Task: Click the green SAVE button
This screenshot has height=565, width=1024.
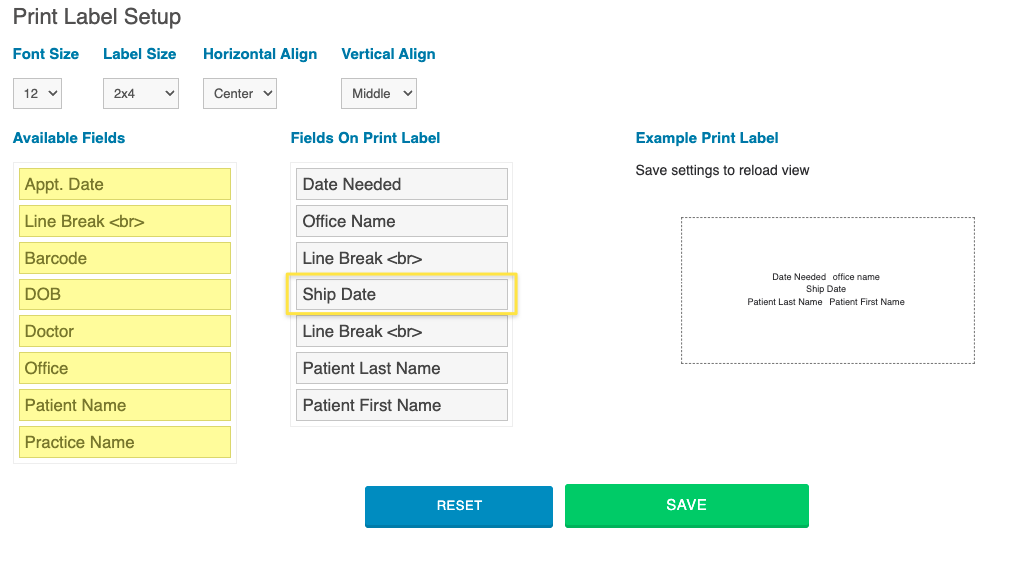Action: click(687, 506)
